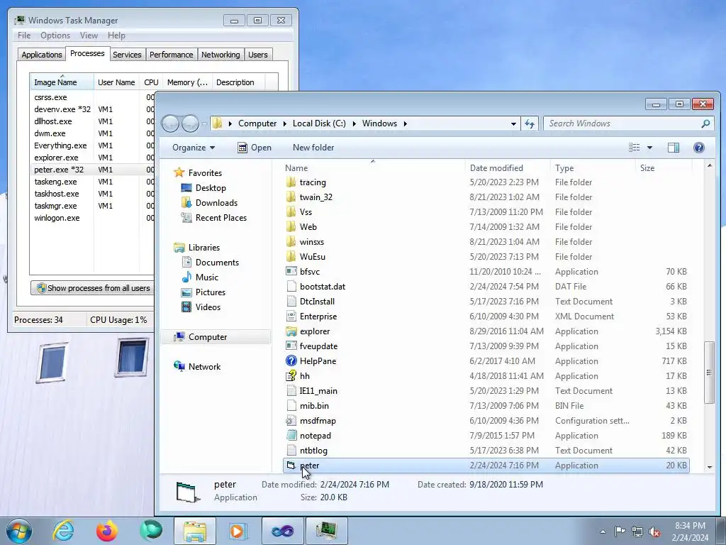Click the Open toolbar button
Image resolution: width=726 pixels, height=545 pixels.
point(255,148)
